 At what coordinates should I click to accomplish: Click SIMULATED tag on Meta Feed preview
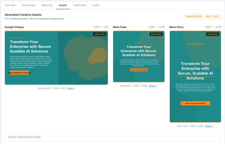(156, 34)
